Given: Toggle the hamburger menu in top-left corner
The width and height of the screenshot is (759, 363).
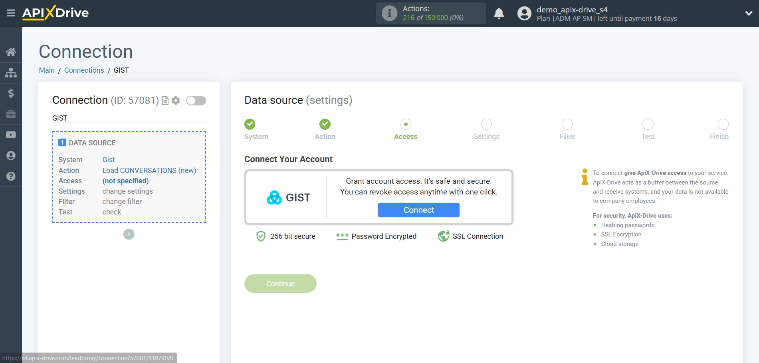Looking at the screenshot, I should pos(11,13).
